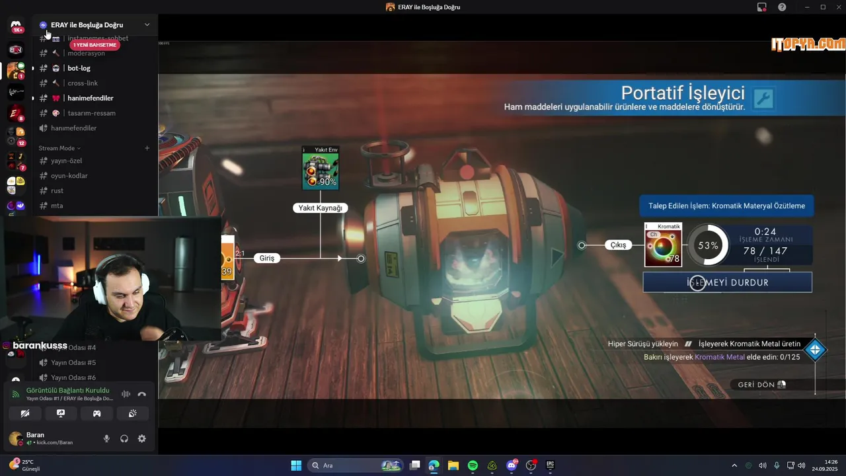Open Discord user settings gear
Image resolution: width=846 pixels, height=476 pixels.
(141, 438)
